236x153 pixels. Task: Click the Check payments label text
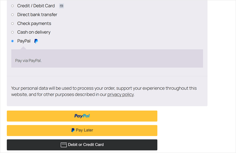pyautogui.click(x=34, y=24)
